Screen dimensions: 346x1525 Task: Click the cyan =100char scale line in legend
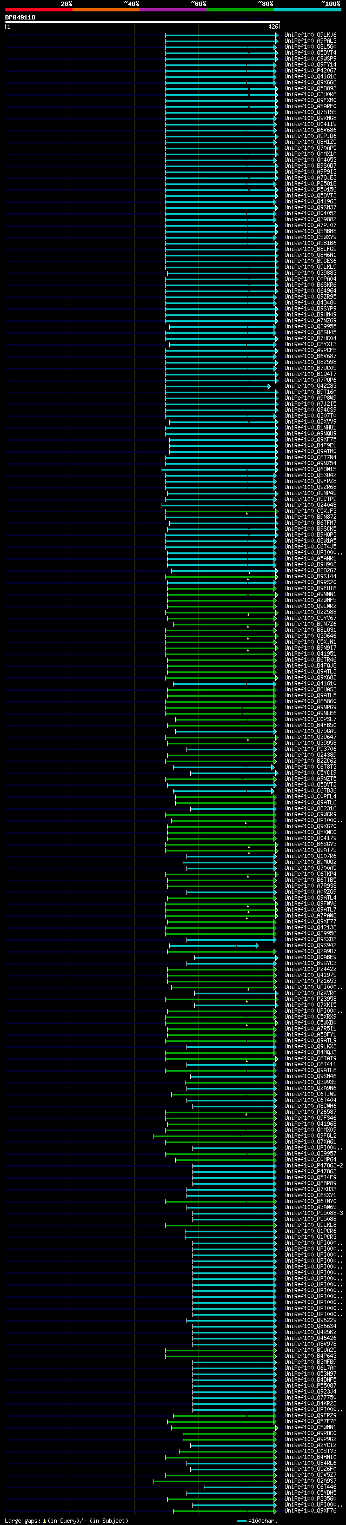pos(241,1521)
